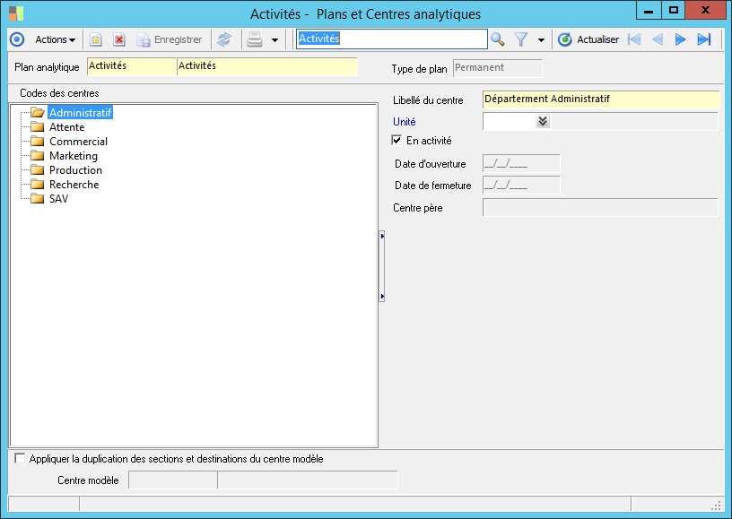
Task: Open the printer options dropdown arrow
Action: pos(274,40)
